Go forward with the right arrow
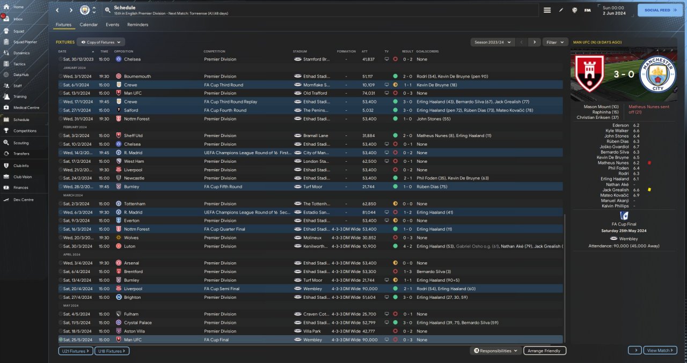The image size is (687, 363). click(x=71, y=10)
